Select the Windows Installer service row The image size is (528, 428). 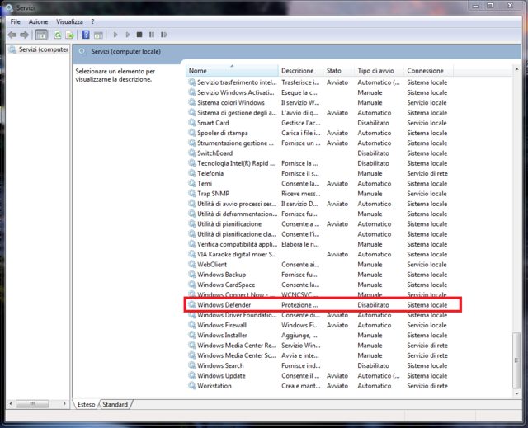click(318, 335)
